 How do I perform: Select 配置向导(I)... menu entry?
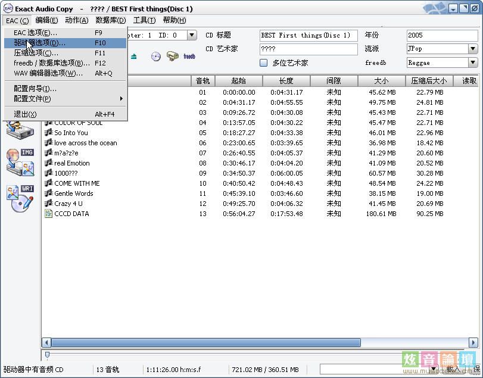point(65,89)
